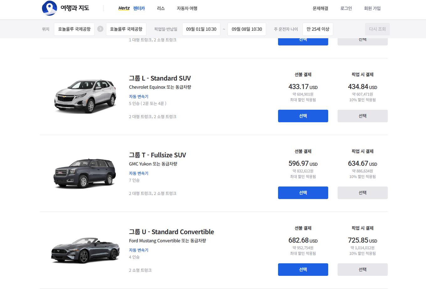Open return date 09월 08일 10:30

coord(247,29)
